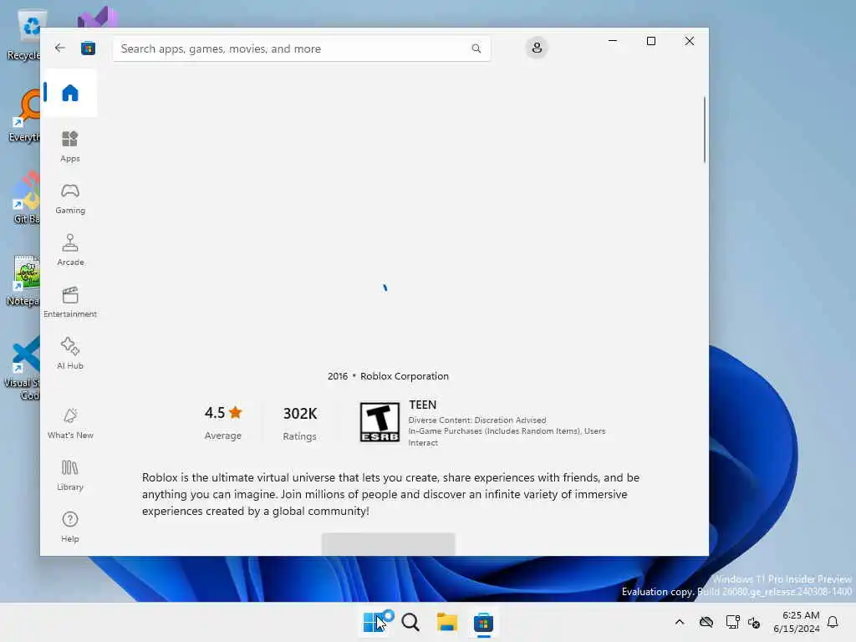856x642 pixels.
Task: Show hidden tray icons chevron
Action: 679,622
